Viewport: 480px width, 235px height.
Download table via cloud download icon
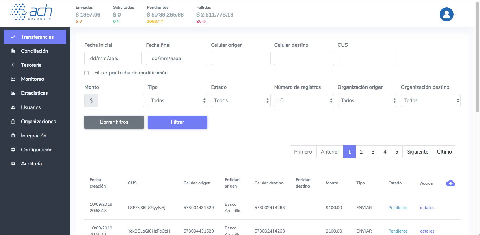(x=450, y=183)
